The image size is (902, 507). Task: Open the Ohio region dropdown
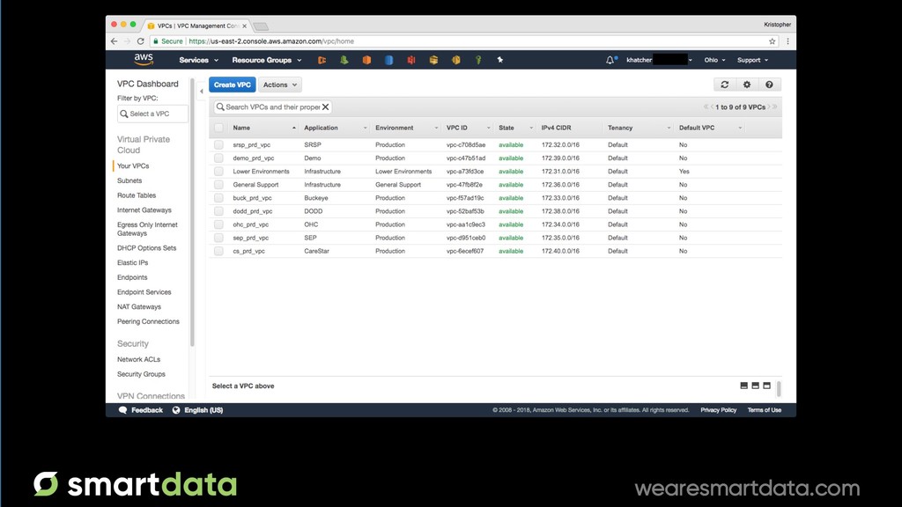[x=714, y=60]
